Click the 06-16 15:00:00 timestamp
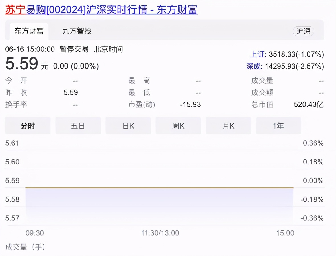 [x=30, y=49]
